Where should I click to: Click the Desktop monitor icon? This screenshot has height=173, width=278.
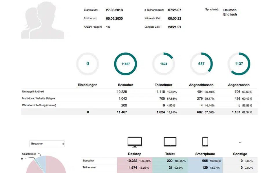click(135, 142)
